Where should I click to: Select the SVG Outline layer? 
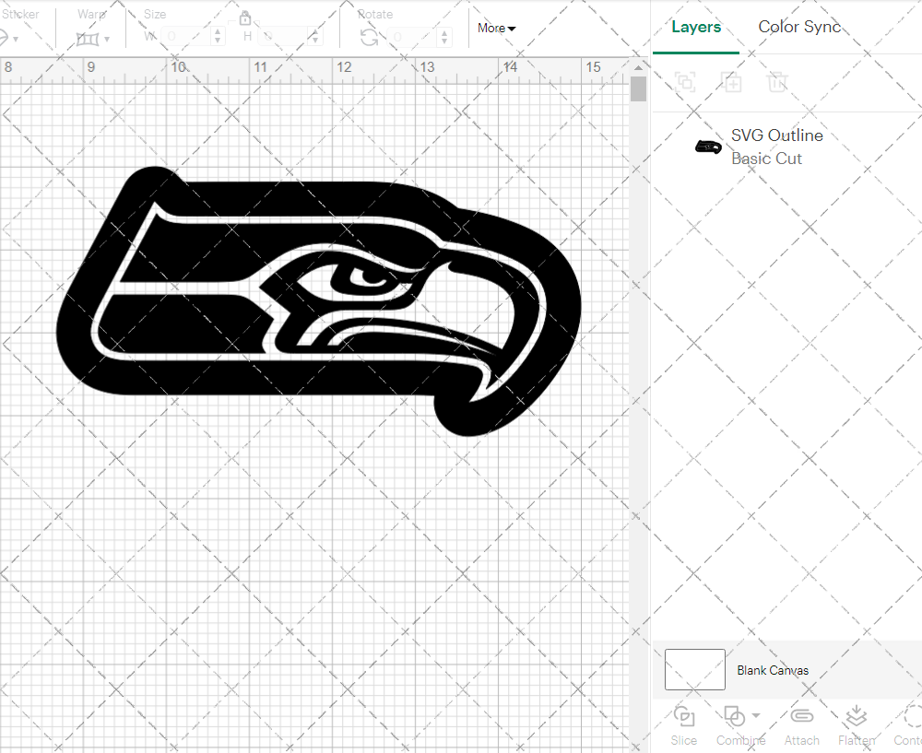tap(774, 147)
